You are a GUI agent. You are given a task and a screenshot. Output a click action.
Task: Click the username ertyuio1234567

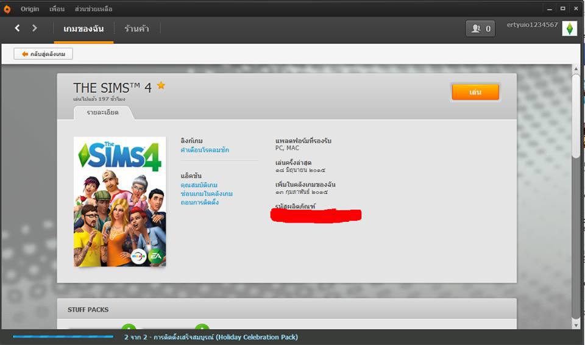[x=533, y=24]
